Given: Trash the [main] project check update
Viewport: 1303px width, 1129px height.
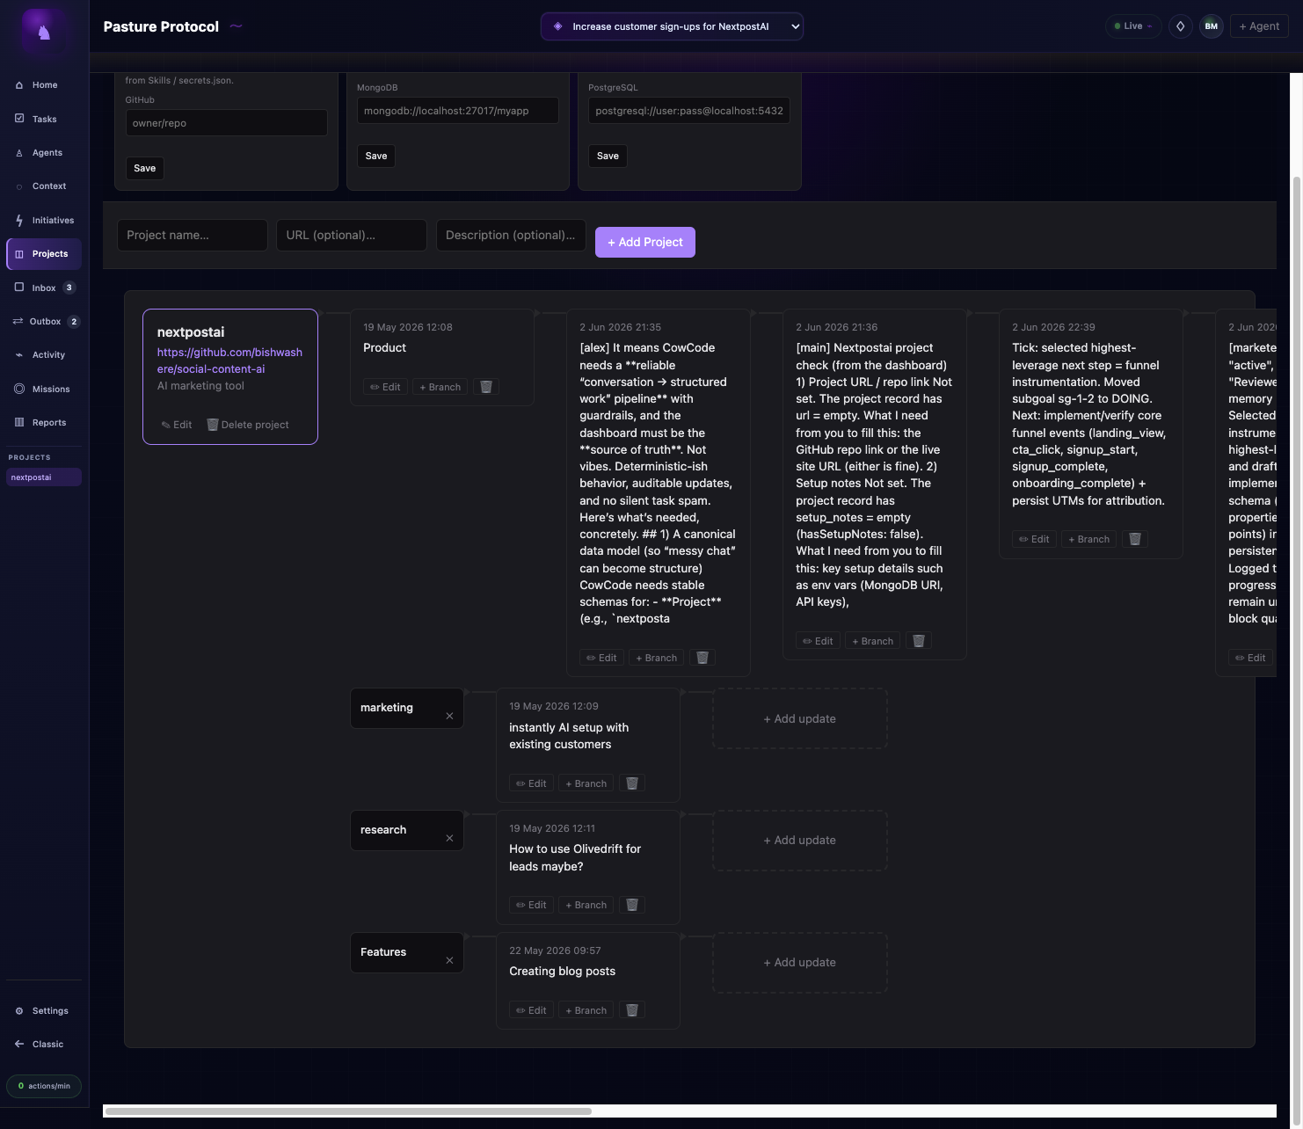Looking at the screenshot, I should coord(919,641).
